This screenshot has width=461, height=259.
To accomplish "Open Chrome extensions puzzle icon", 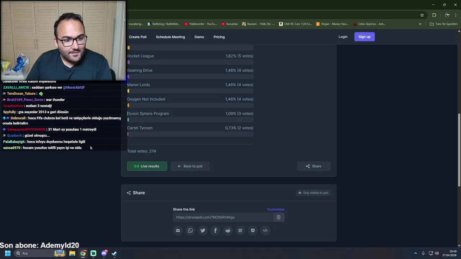I will coord(434,15).
